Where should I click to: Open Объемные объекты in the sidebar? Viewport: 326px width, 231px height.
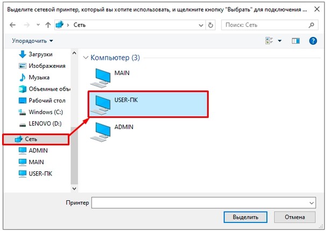[45, 89]
